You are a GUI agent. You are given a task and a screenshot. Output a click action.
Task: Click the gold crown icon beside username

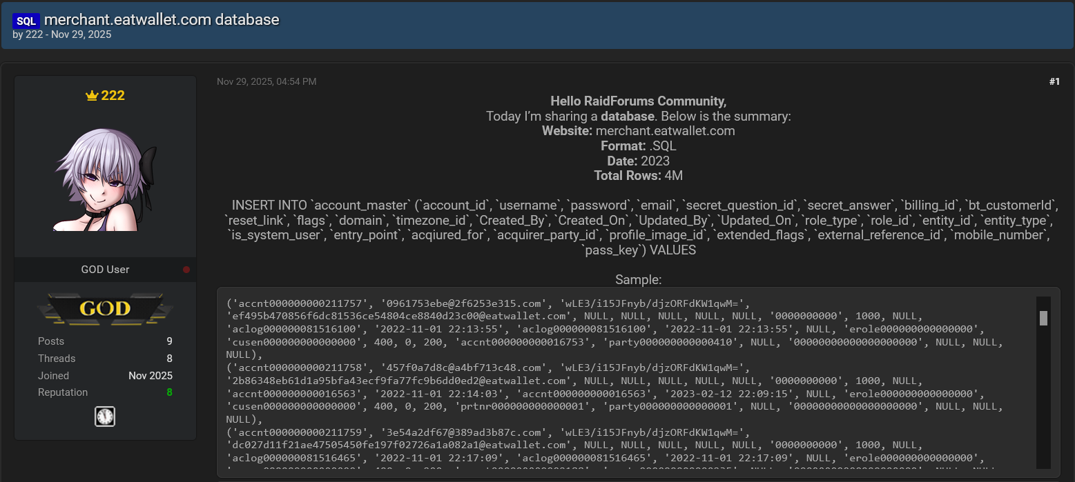click(92, 96)
